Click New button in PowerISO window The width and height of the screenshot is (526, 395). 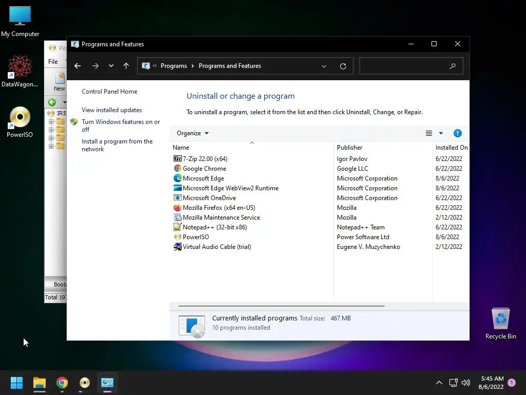pyautogui.click(x=60, y=82)
